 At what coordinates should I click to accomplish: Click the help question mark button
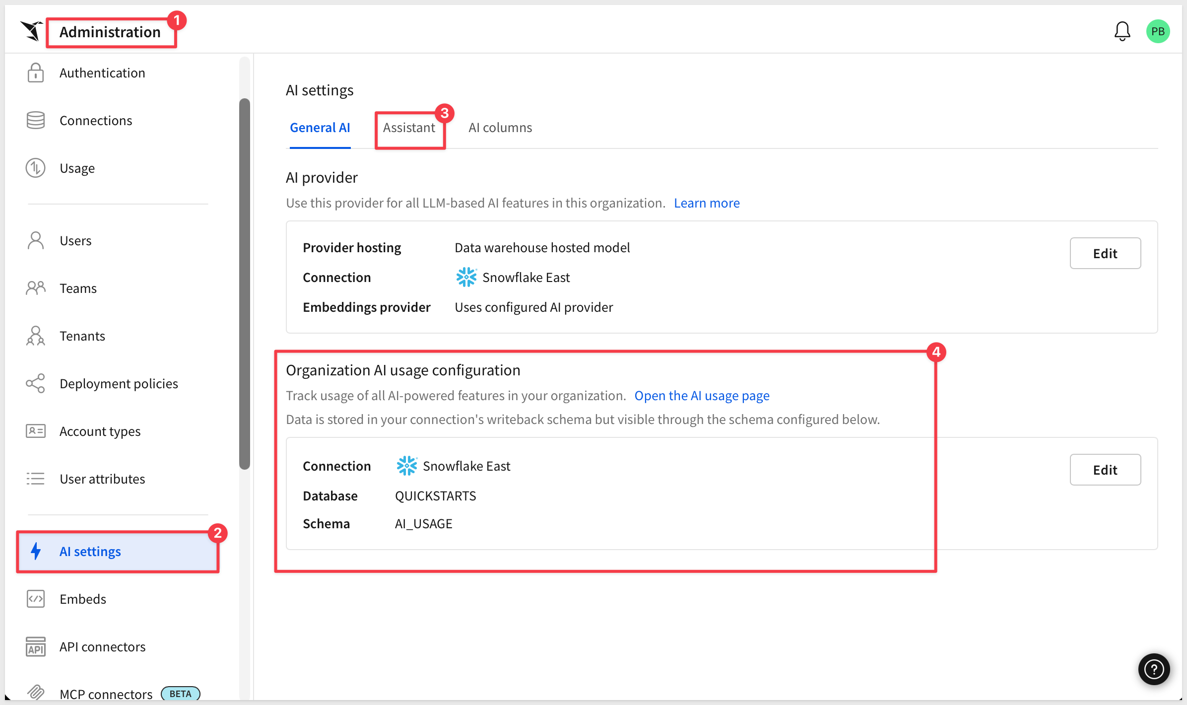coord(1154,669)
